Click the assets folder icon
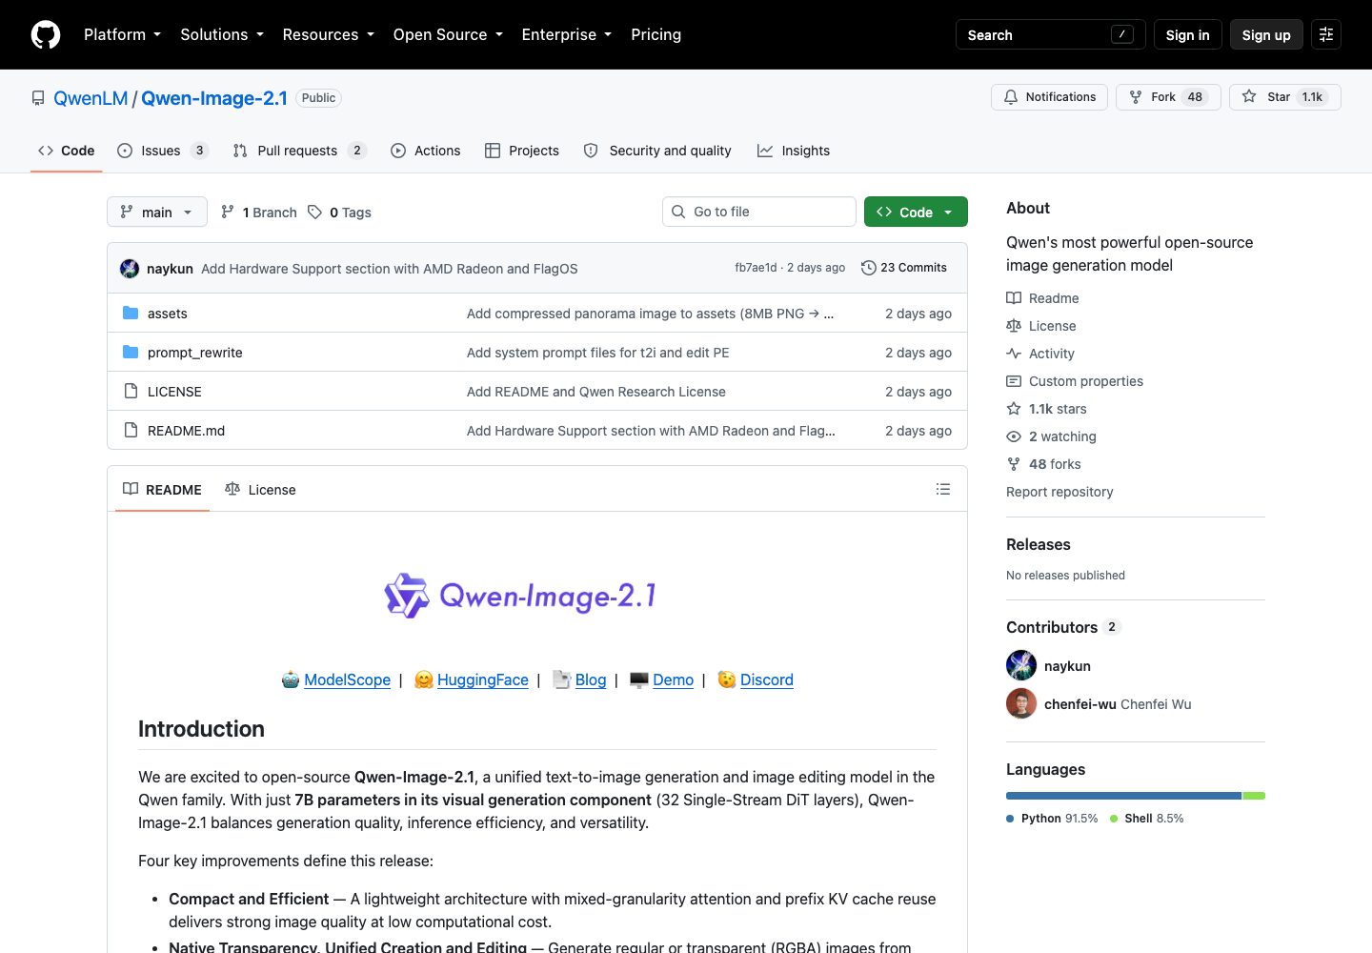 (x=131, y=313)
